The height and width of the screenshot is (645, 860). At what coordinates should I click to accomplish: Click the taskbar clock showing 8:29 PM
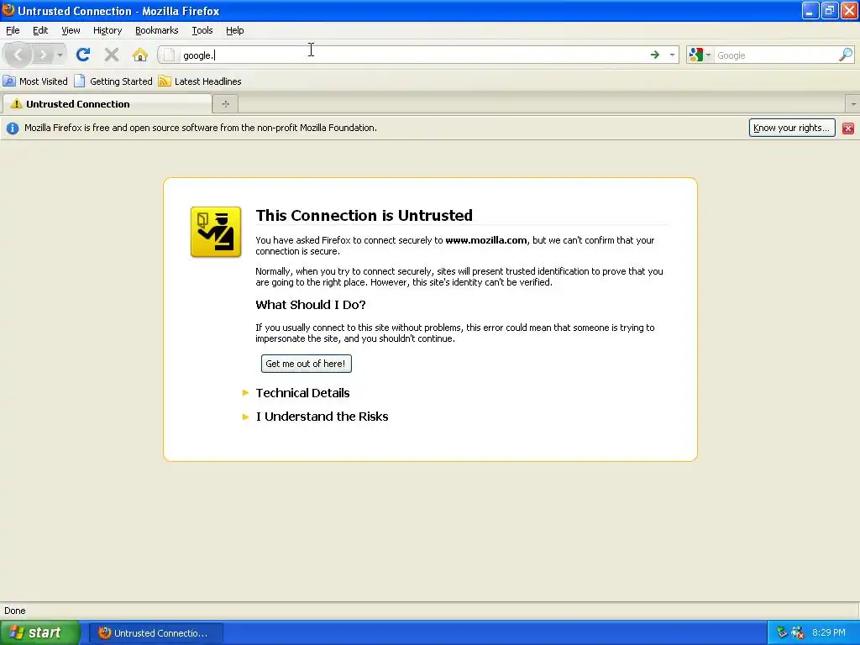(829, 633)
